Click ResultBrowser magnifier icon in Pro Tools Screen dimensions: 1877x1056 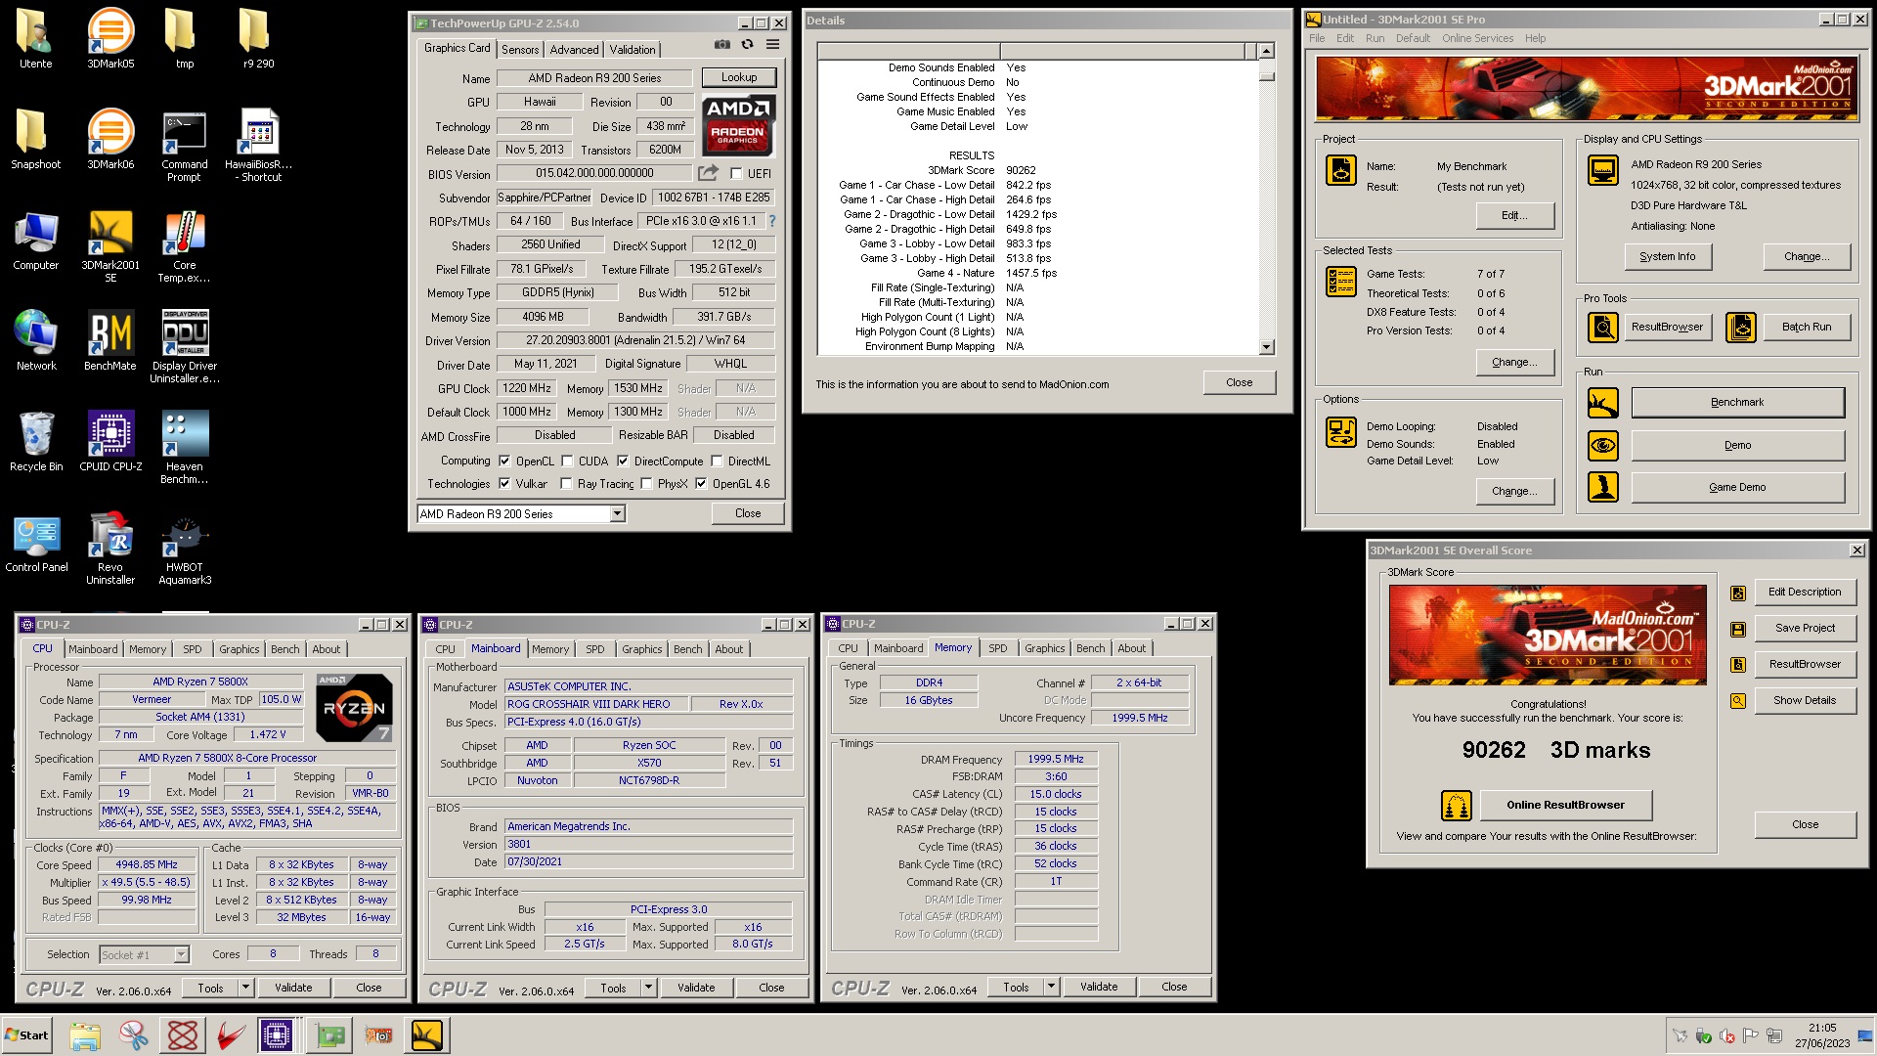point(1603,327)
